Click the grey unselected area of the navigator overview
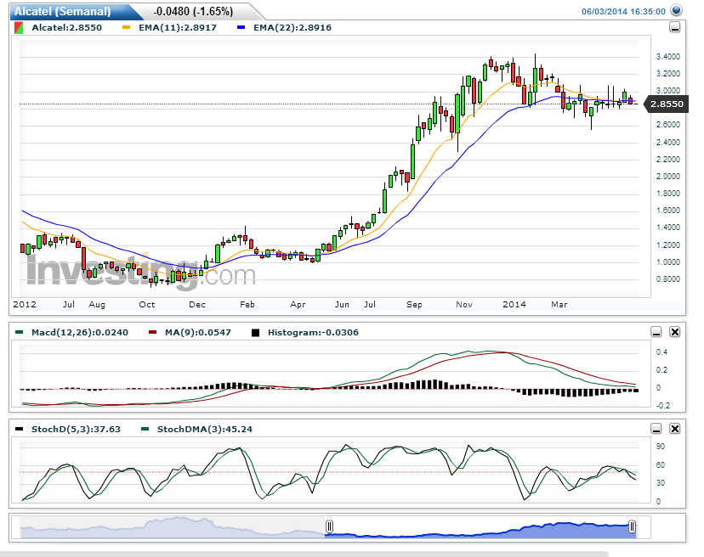Image resolution: width=704 pixels, height=557 pixels. point(173,527)
